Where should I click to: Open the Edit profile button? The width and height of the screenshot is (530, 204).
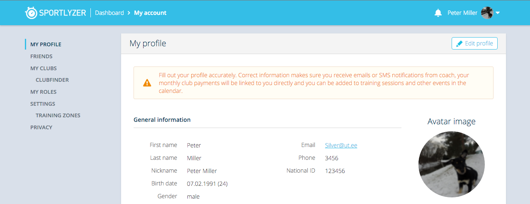pos(474,43)
